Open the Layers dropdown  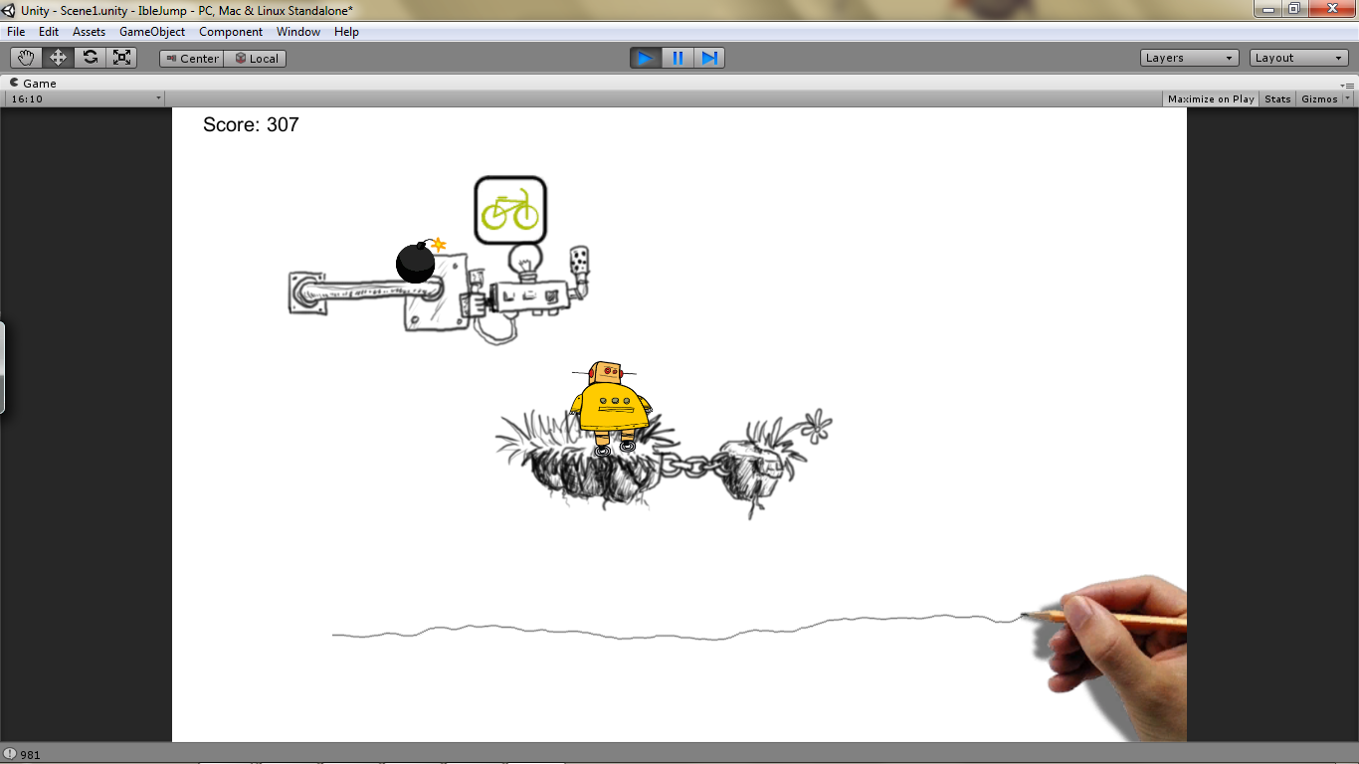click(1190, 58)
